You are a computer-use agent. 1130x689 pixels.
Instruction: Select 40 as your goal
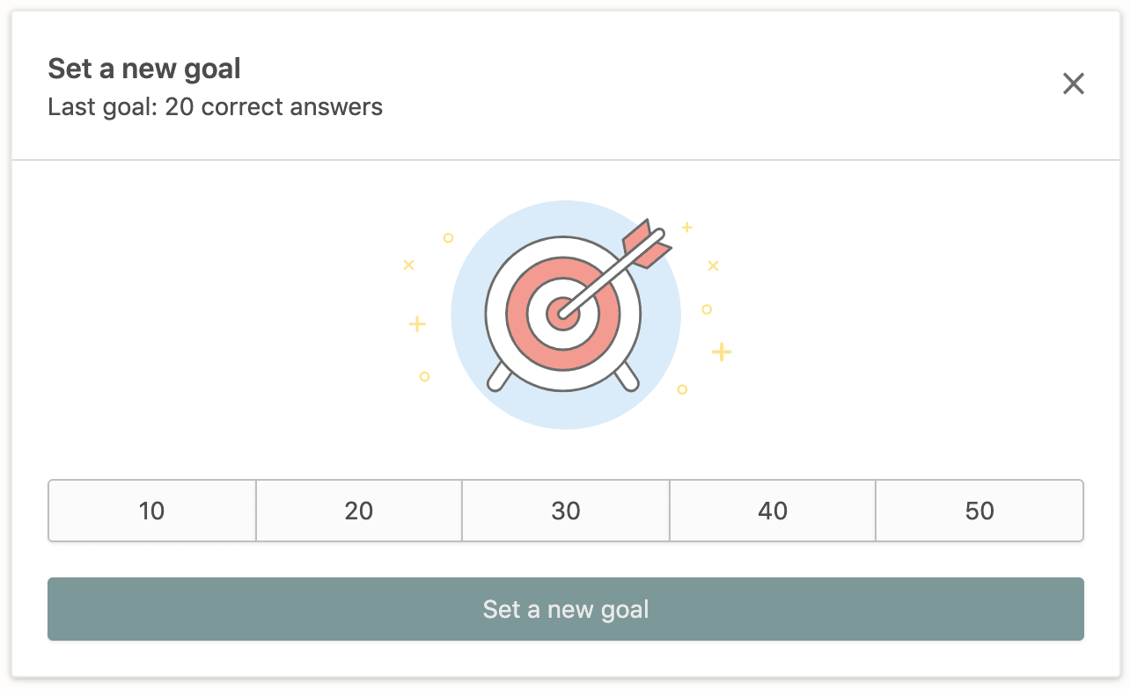pos(772,511)
